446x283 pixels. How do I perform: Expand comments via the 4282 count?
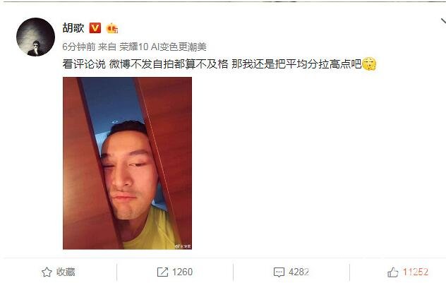[299, 272]
